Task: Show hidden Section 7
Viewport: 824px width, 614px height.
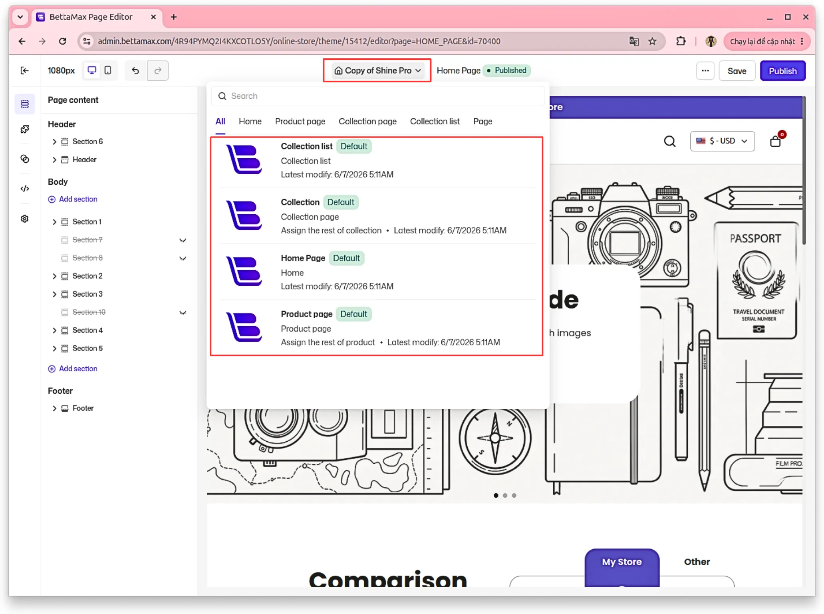Action: [183, 240]
